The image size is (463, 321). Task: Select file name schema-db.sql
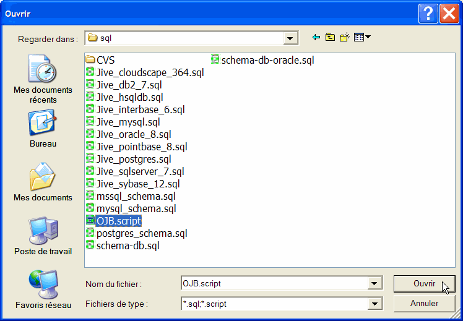(x=128, y=246)
